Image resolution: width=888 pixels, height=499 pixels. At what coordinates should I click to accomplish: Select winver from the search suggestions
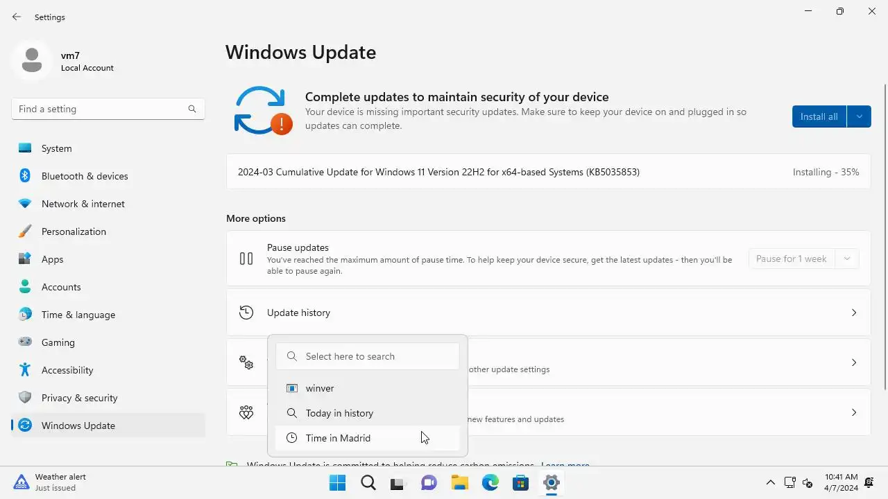click(x=368, y=388)
